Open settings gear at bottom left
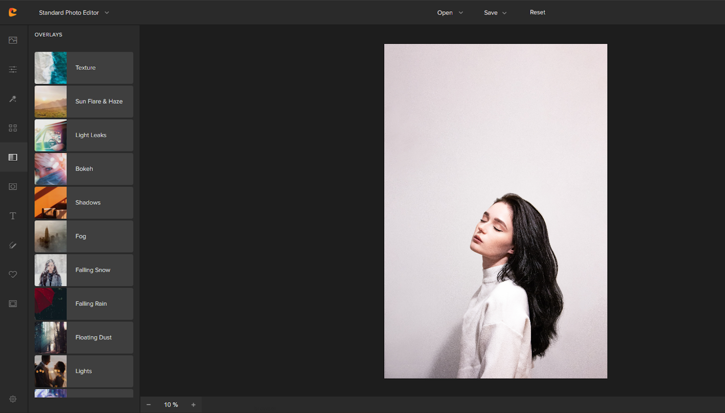The height and width of the screenshot is (413, 725). point(13,399)
